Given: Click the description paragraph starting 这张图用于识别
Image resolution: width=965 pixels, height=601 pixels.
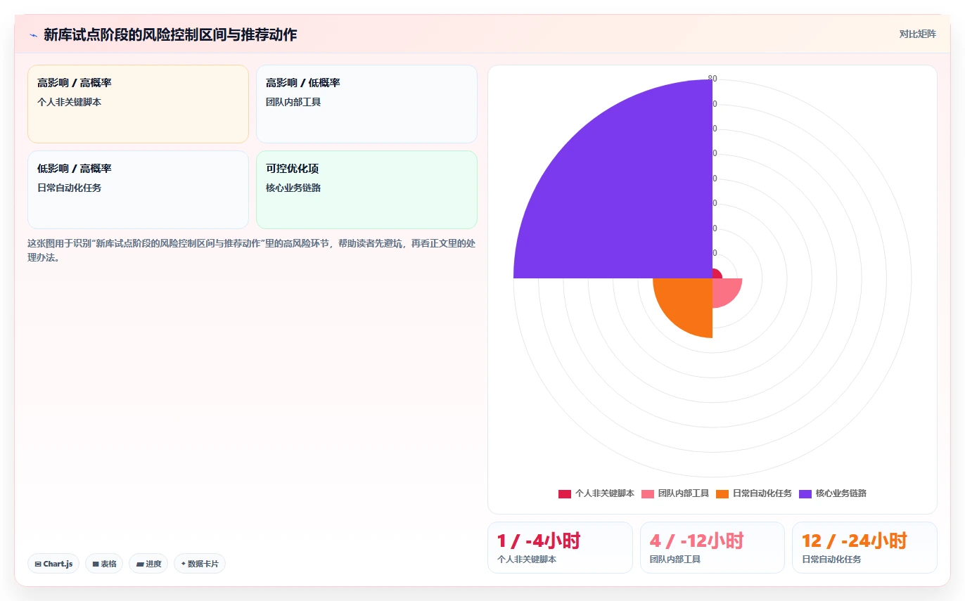Looking at the screenshot, I should coord(253,250).
